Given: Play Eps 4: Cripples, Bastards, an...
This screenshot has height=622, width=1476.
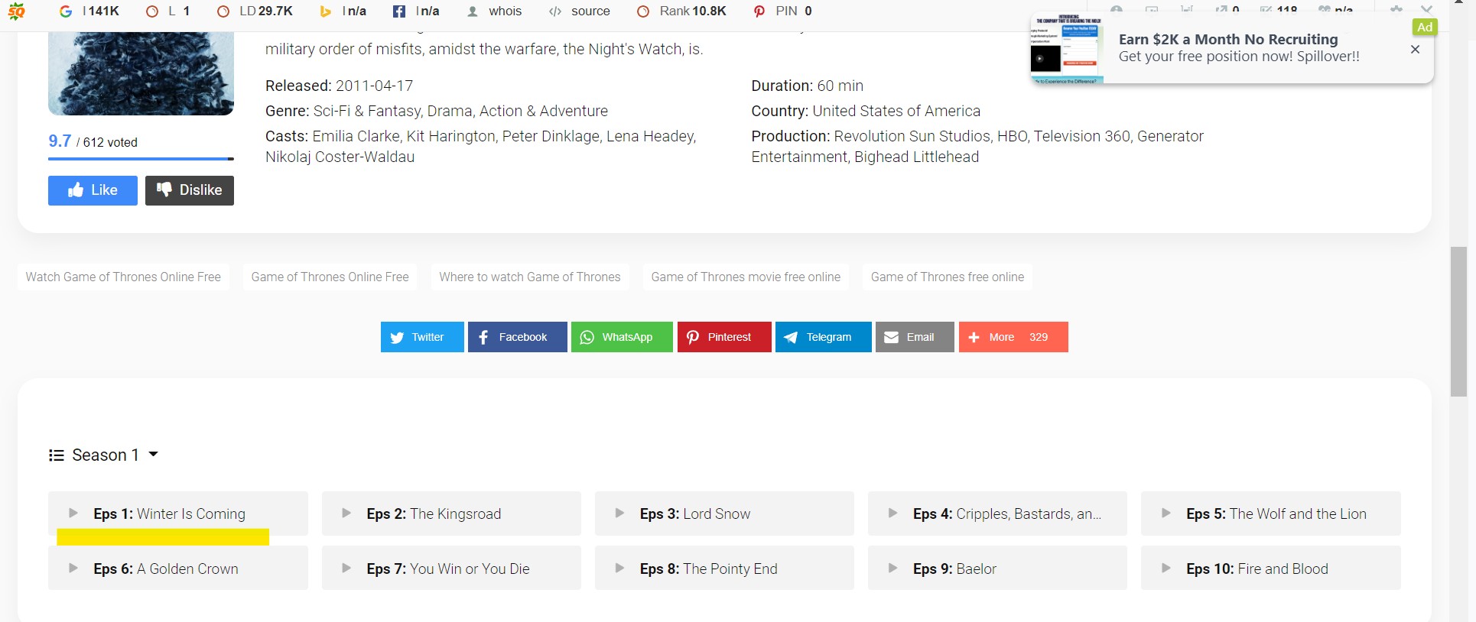Looking at the screenshot, I should (x=997, y=513).
